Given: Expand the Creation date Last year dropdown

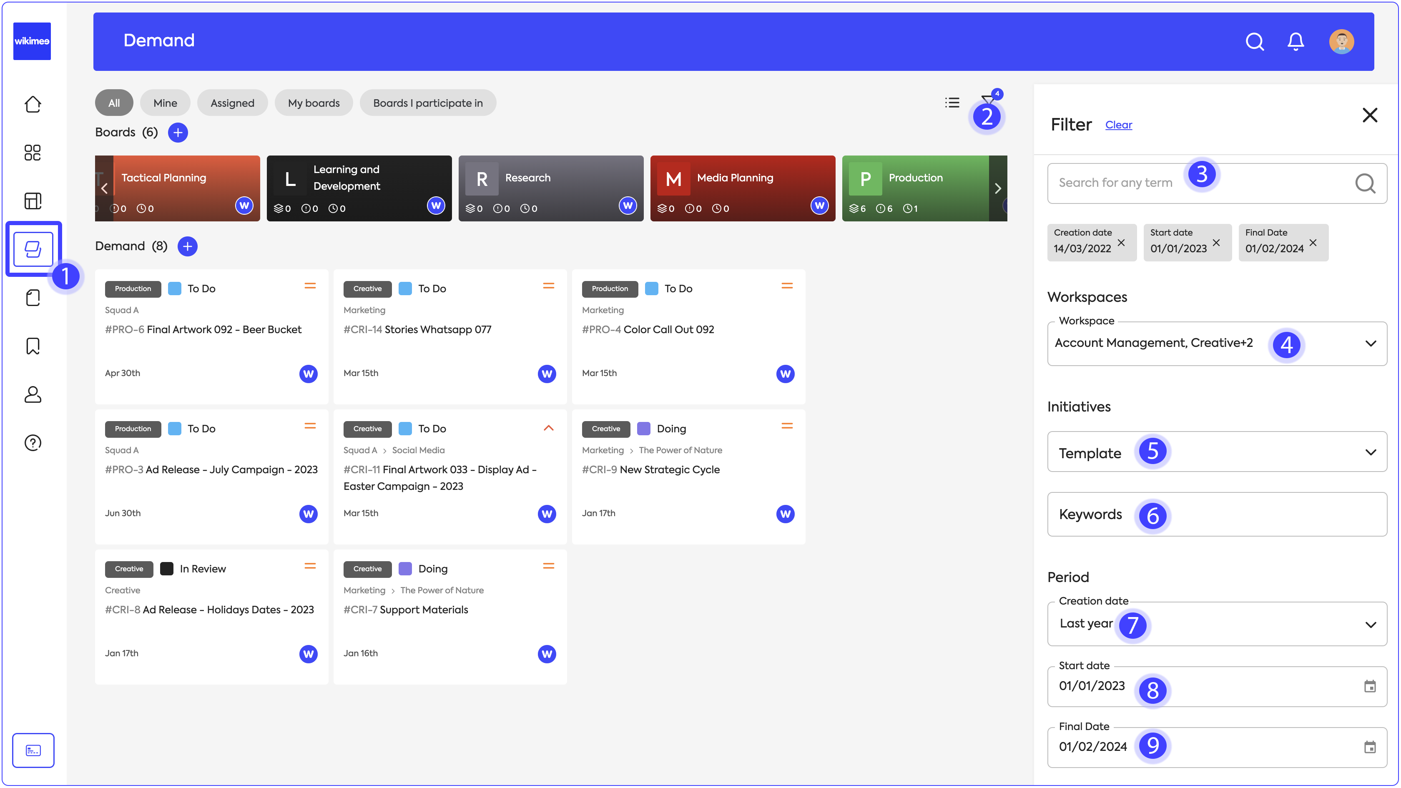Looking at the screenshot, I should tap(1370, 624).
